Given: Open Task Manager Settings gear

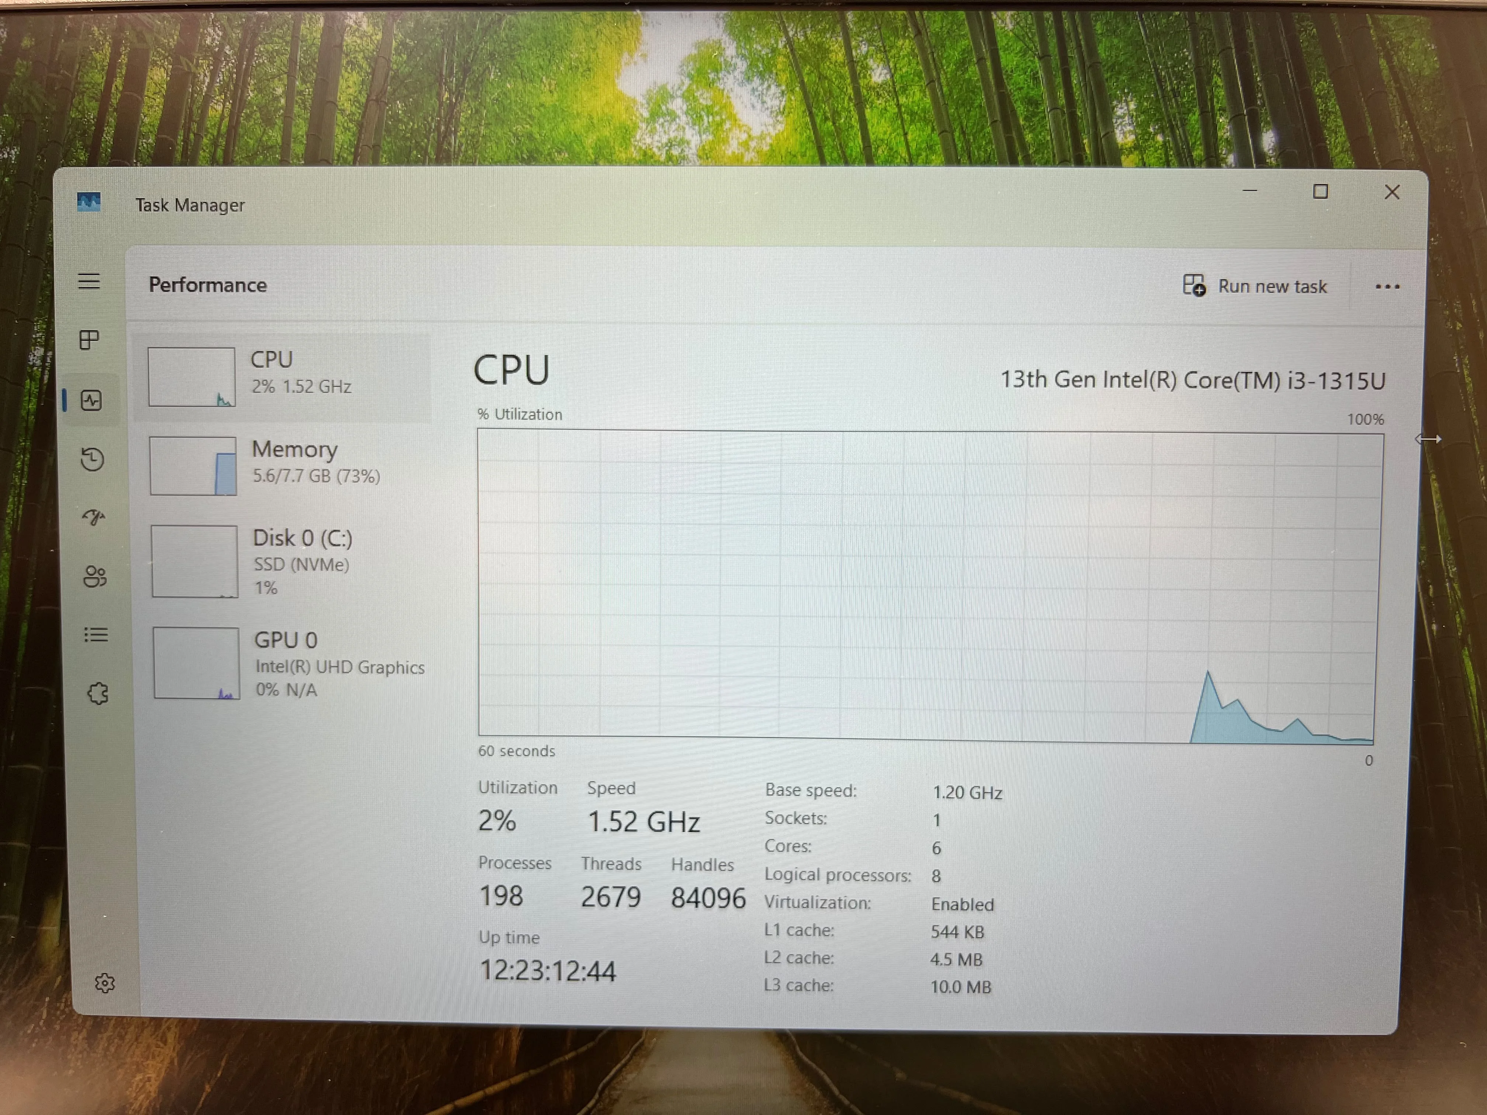Looking at the screenshot, I should (104, 983).
